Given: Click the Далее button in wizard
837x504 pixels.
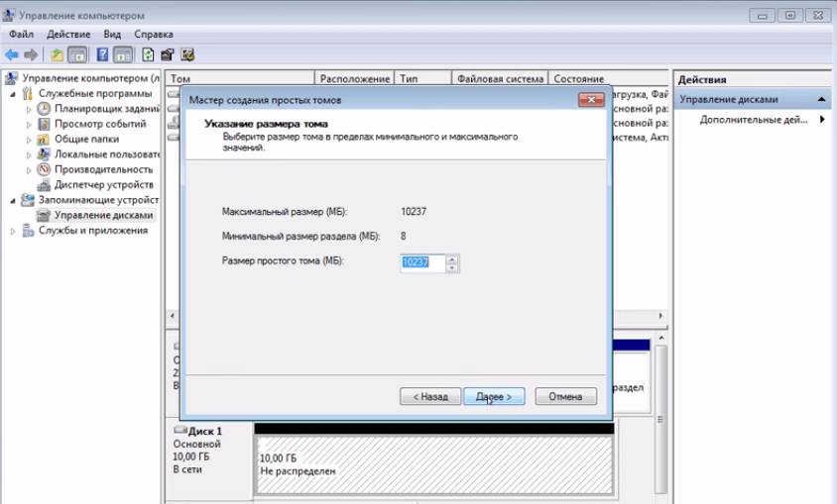Looking at the screenshot, I should point(494,396).
